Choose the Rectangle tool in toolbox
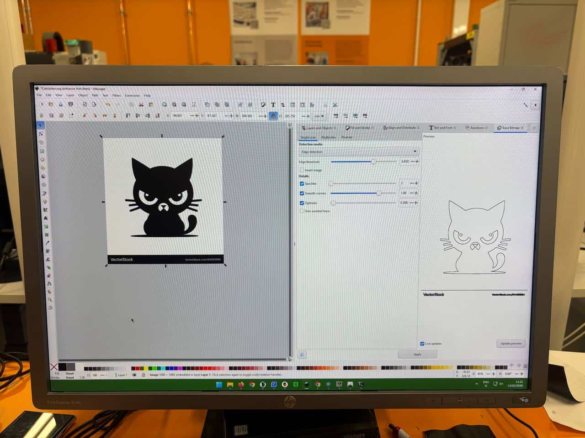The width and height of the screenshot is (585, 438). click(x=42, y=151)
